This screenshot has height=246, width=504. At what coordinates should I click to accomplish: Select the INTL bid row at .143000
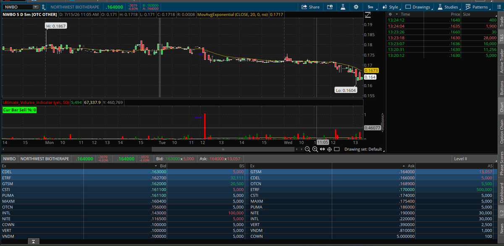(123, 213)
